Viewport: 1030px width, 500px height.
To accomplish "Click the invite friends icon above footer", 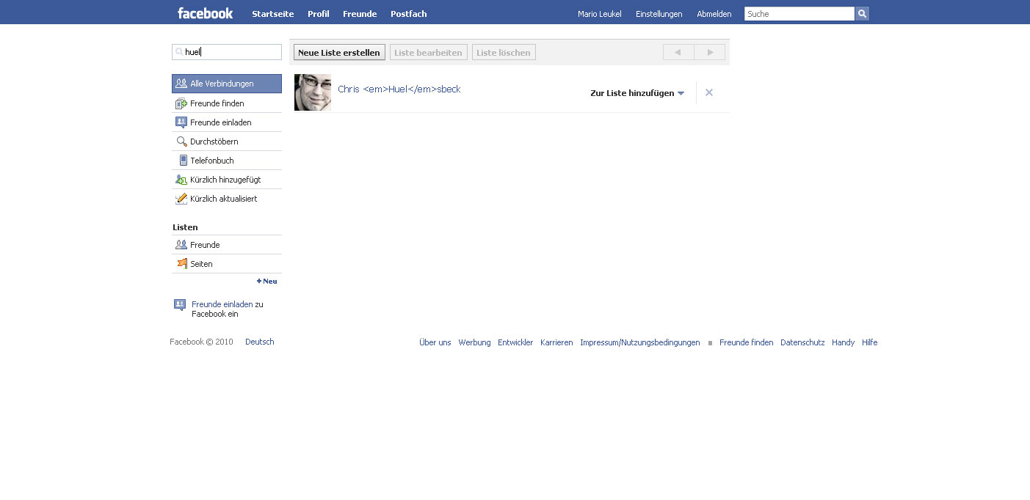I will (180, 305).
